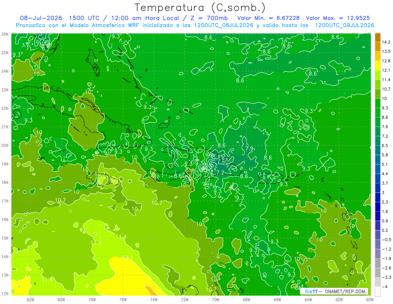The height and width of the screenshot is (304, 393).
Task: Click the '5.1' colorbar label
Action: (x=385, y=164)
